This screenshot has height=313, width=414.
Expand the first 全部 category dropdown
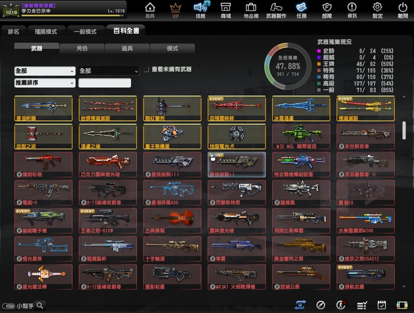[x=45, y=71]
